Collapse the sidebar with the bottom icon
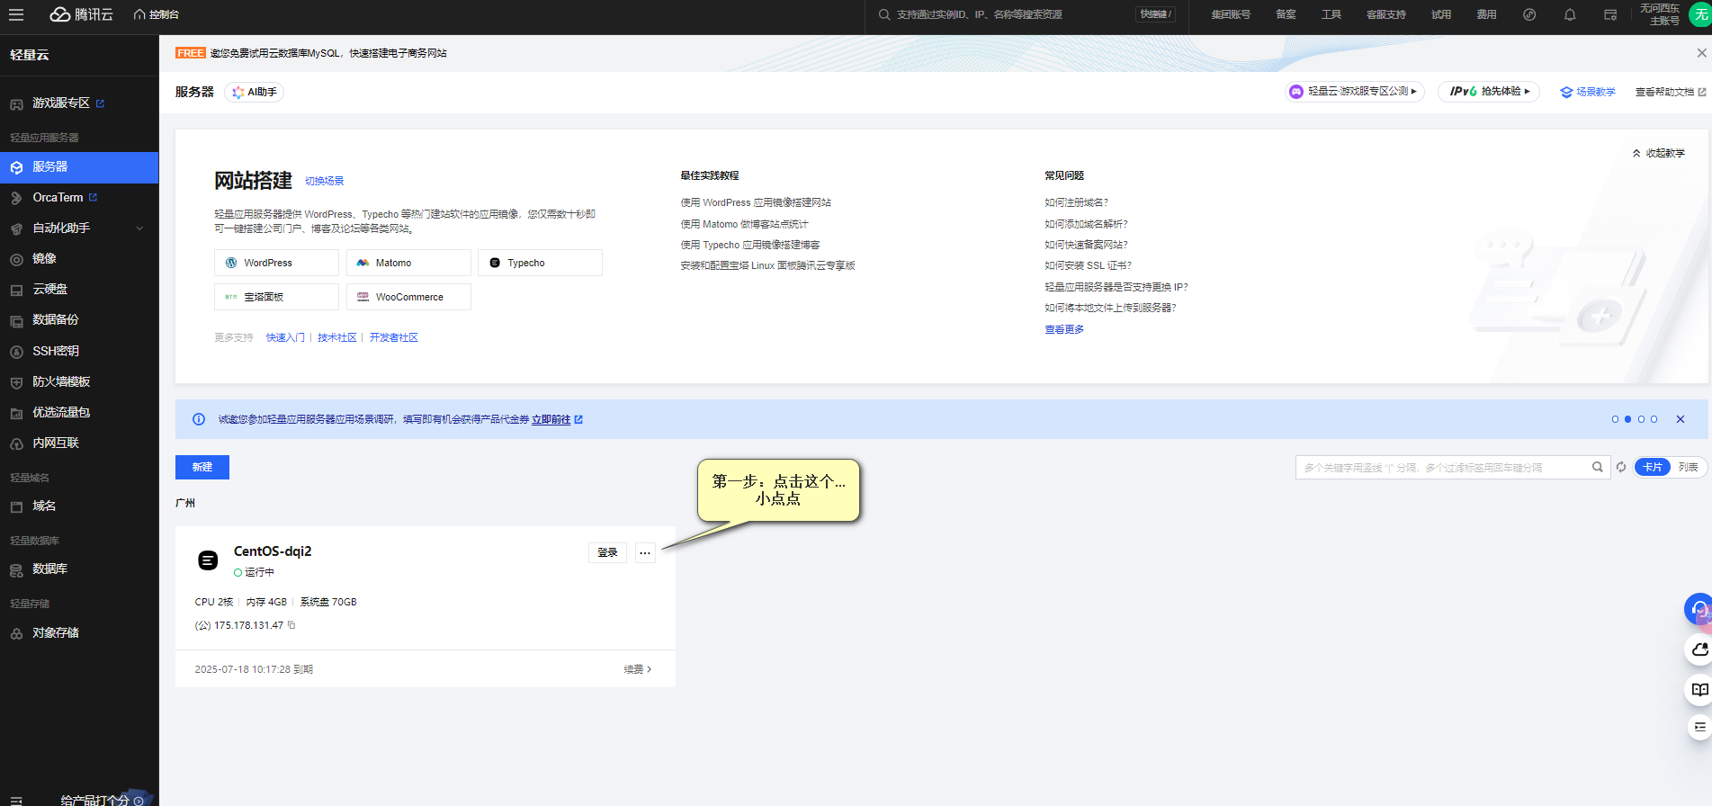This screenshot has width=1712, height=806. pyautogui.click(x=16, y=800)
